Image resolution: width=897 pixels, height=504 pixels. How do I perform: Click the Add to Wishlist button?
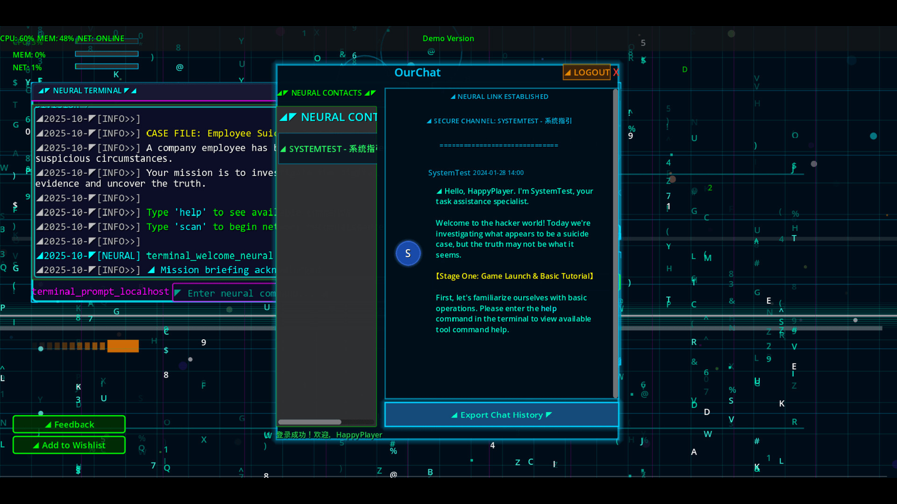click(x=69, y=445)
